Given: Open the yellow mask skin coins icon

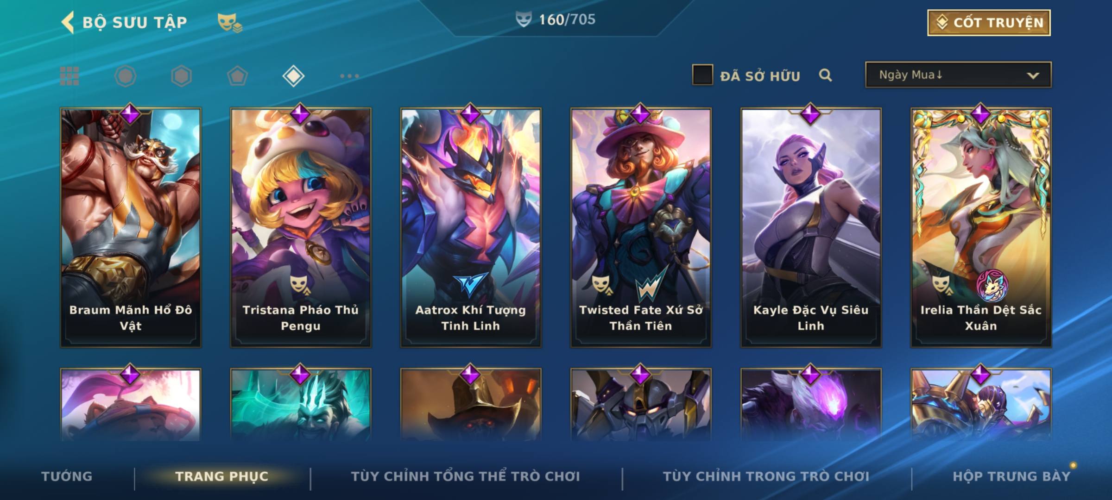Looking at the screenshot, I should [x=230, y=22].
